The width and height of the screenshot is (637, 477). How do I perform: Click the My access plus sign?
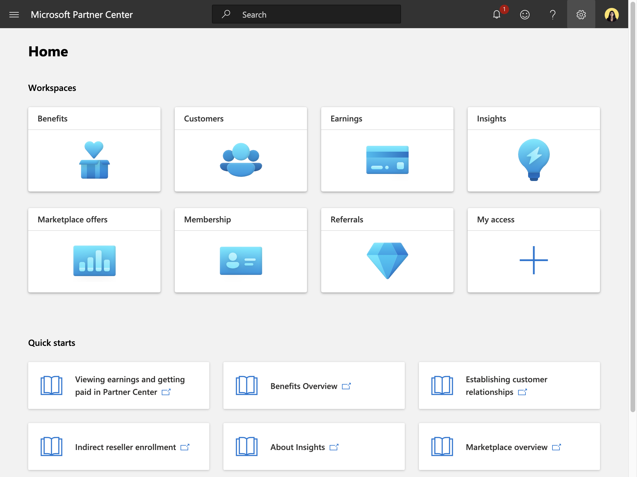pyautogui.click(x=534, y=260)
